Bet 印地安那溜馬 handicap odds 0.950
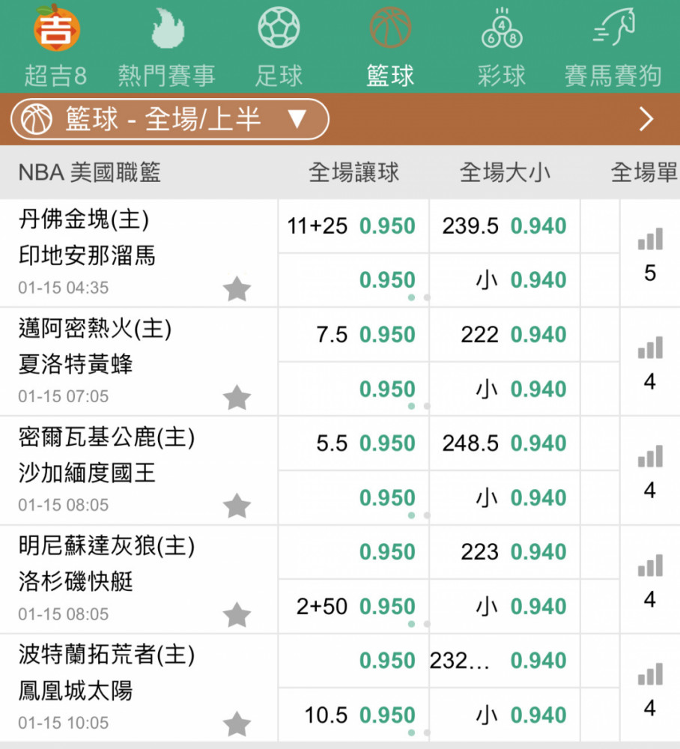Image resolution: width=680 pixels, height=749 pixels. click(353, 280)
